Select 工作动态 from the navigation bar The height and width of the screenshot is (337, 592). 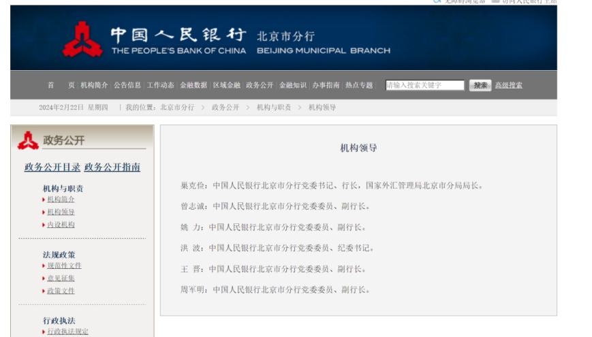pos(160,85)
